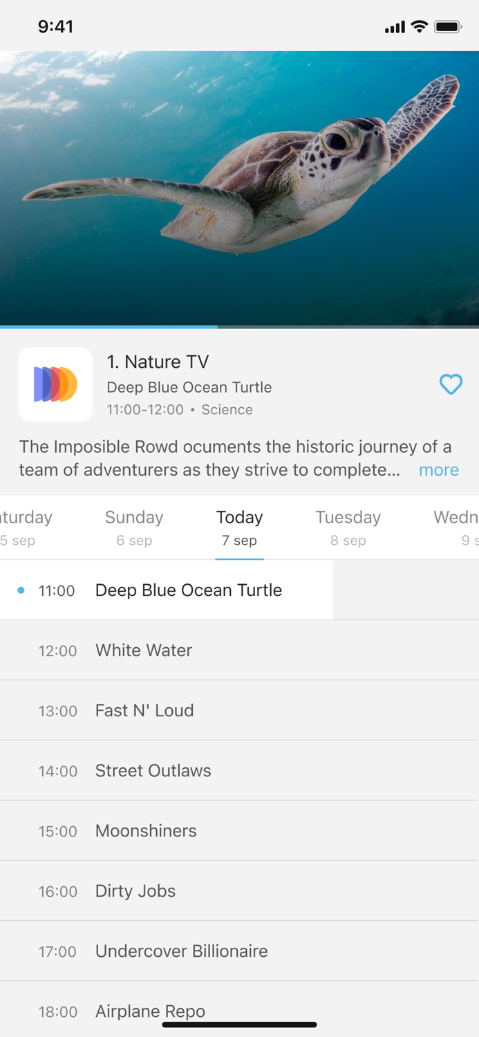Screen dimensions: 479x1037
Task: Expand description with the more link
Action: (438, 470)
